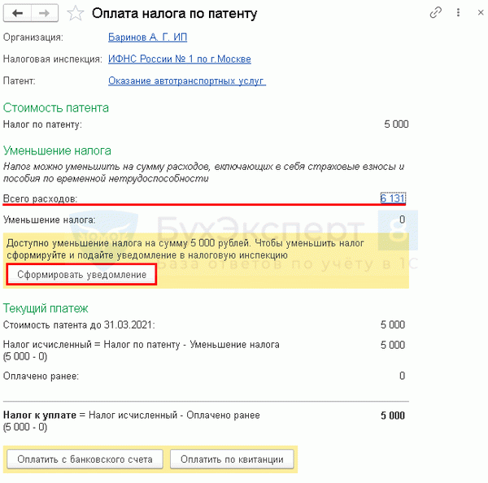Screen dimensions: 488x483
Task: Go forward with the right arrow button
Action: pos(45,13)
